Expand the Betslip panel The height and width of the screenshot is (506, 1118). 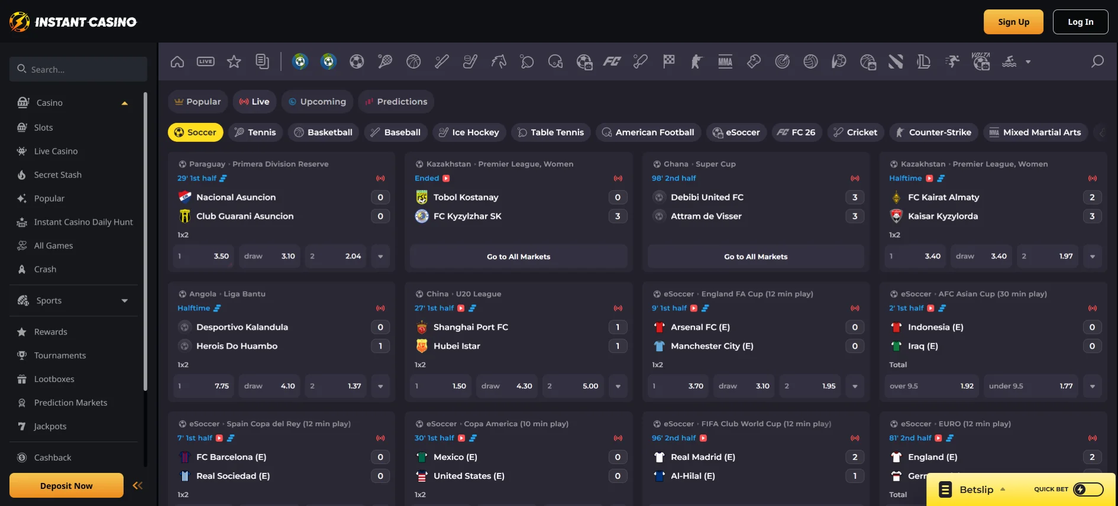click(1003, 489)
